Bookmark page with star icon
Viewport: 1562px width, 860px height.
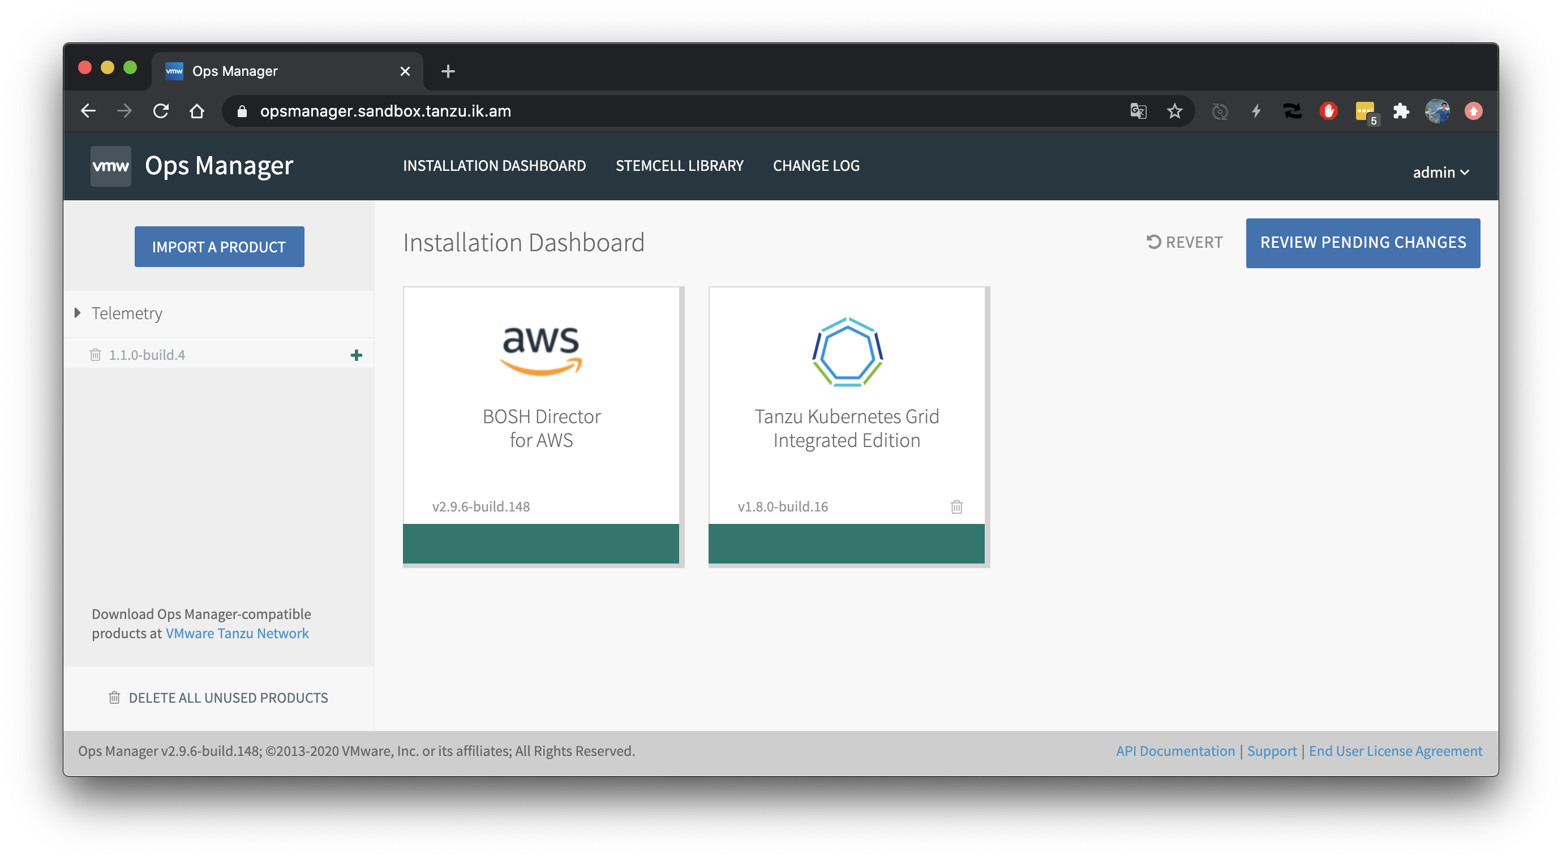[x=1174, y=111]
